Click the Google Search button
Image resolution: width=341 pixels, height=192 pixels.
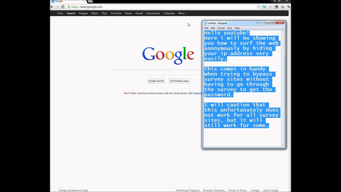[156, 81]
